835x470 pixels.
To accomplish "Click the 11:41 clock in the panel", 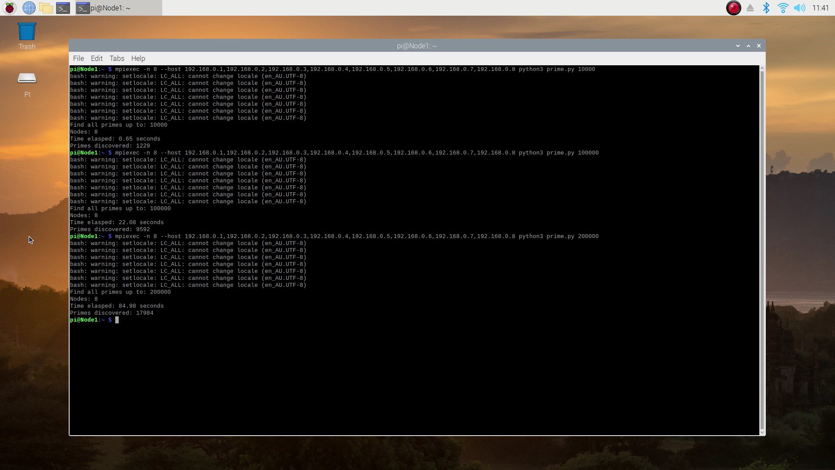I will [x=820, y=8].
